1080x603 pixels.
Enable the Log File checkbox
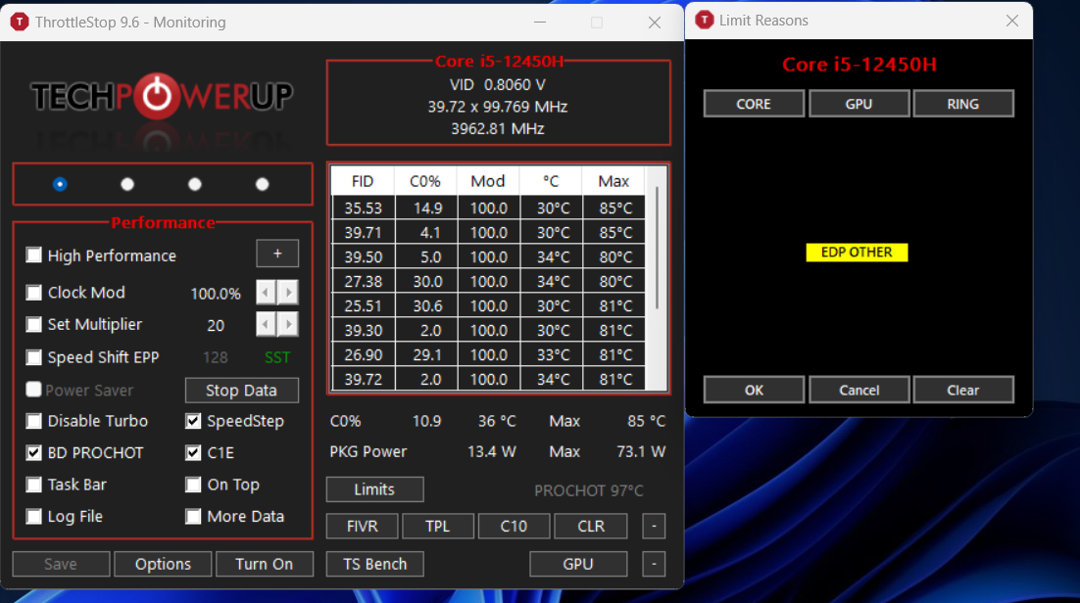click(33, 516)
